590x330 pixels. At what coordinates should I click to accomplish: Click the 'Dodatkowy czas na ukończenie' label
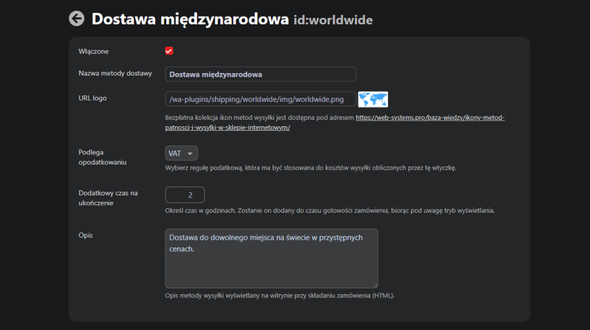pyautogui.click(x=108, y=198)
